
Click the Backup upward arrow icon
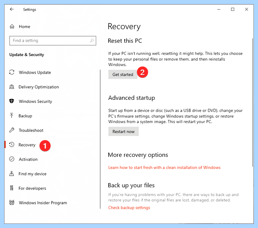12,116
